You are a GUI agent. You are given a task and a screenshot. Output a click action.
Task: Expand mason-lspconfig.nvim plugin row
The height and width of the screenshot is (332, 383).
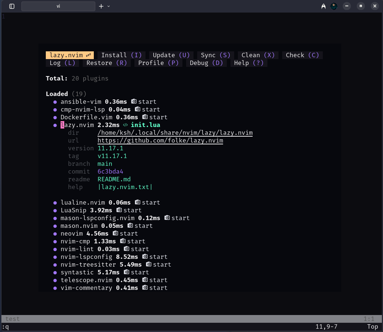[x=98, y=218]
